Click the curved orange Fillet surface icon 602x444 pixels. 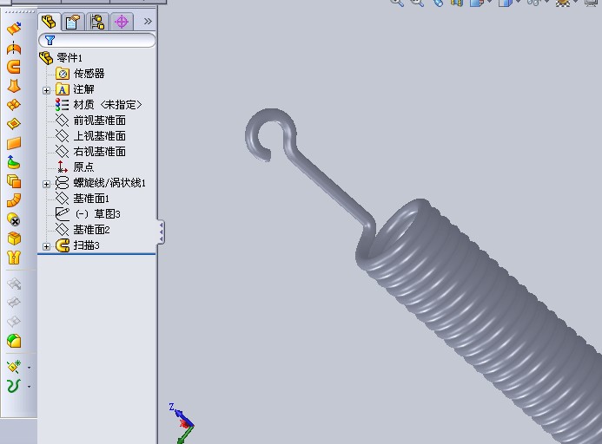coord(14,200)
